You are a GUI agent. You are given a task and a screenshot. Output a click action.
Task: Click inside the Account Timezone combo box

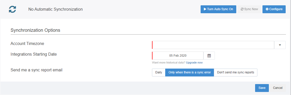coord(213,45)
